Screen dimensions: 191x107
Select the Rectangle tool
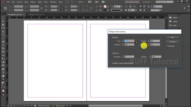3,52
